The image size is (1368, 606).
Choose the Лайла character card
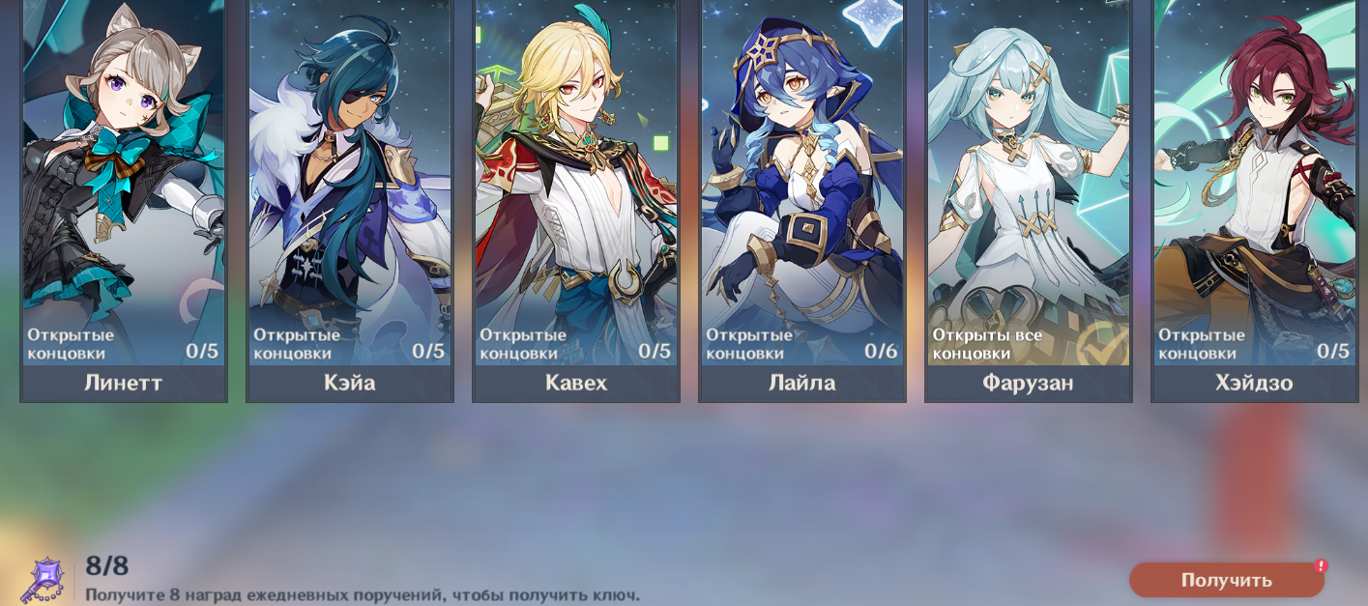point(802,200)
